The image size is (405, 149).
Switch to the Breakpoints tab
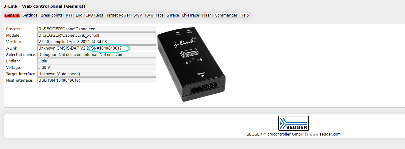pyautogui.click(x=52, y=15)
